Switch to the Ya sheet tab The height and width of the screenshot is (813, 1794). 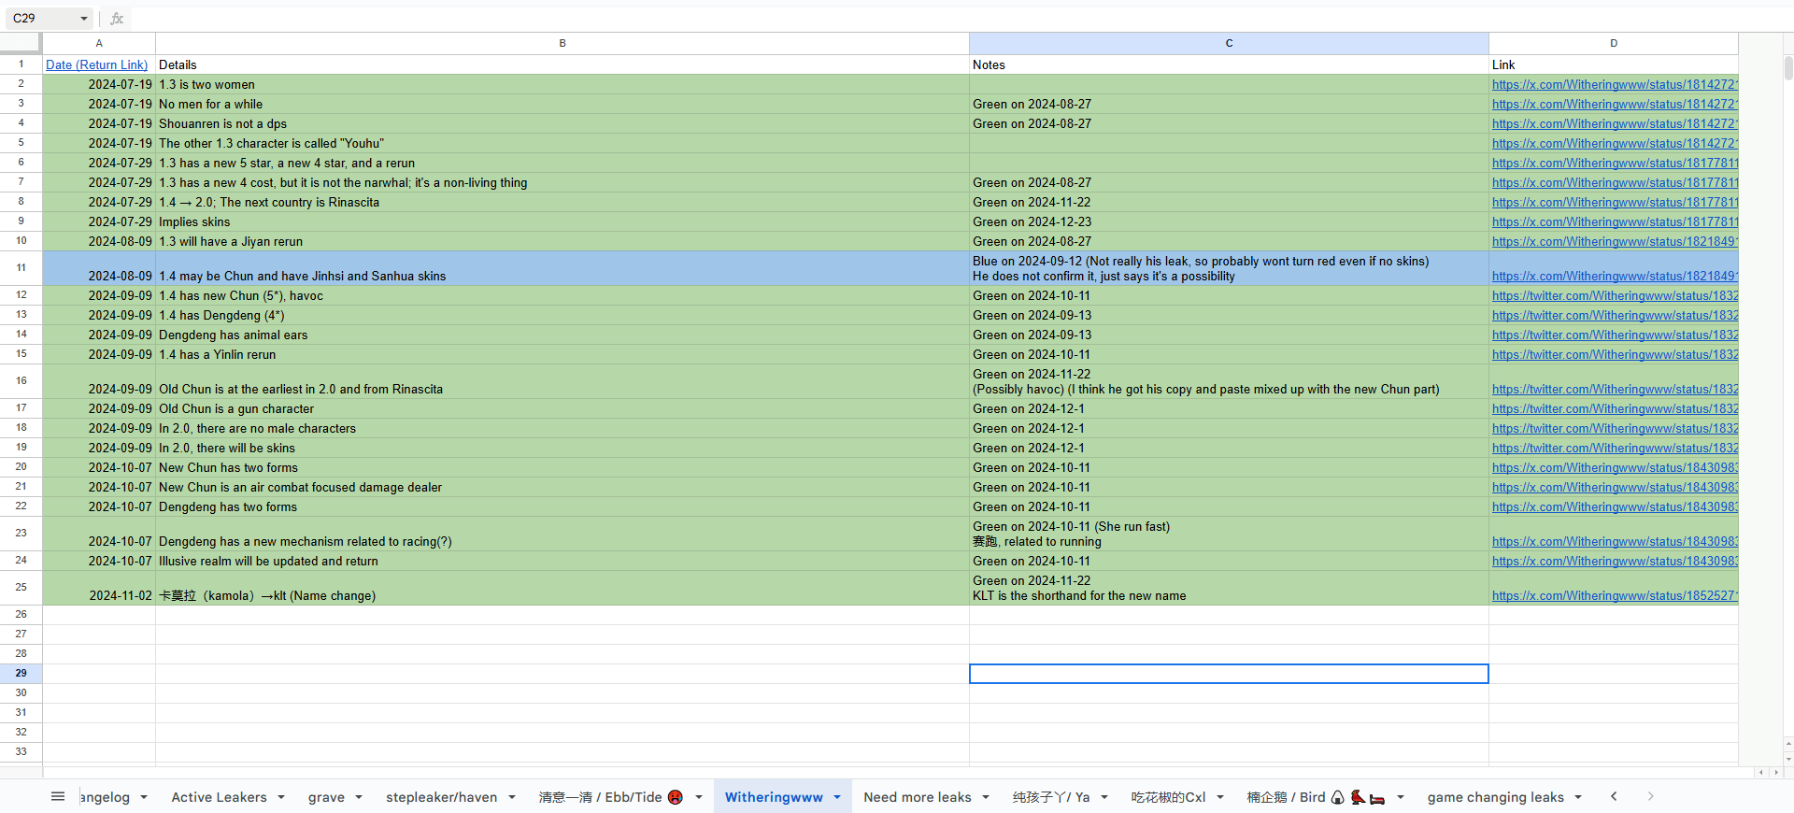pos(1051,797)
